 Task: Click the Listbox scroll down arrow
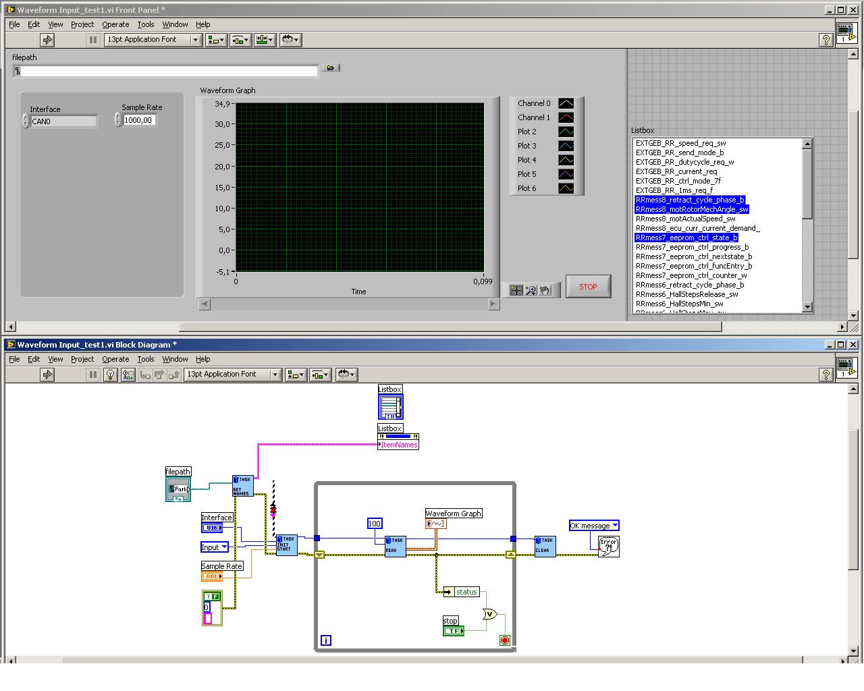[x=807, y=307]
